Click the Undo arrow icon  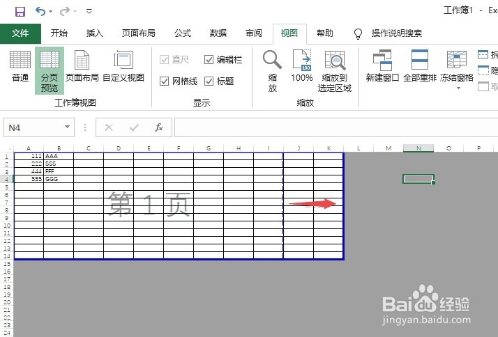40,11
